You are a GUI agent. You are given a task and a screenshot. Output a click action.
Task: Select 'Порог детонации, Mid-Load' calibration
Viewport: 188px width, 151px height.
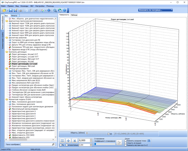23,66
